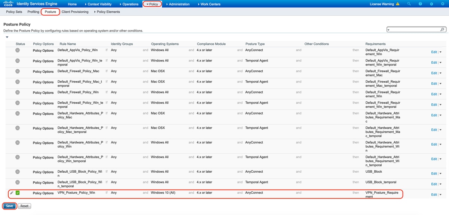
Task: Click status icon of Default_Firewall_Policy_Mac row
Action: pos(18,71)
